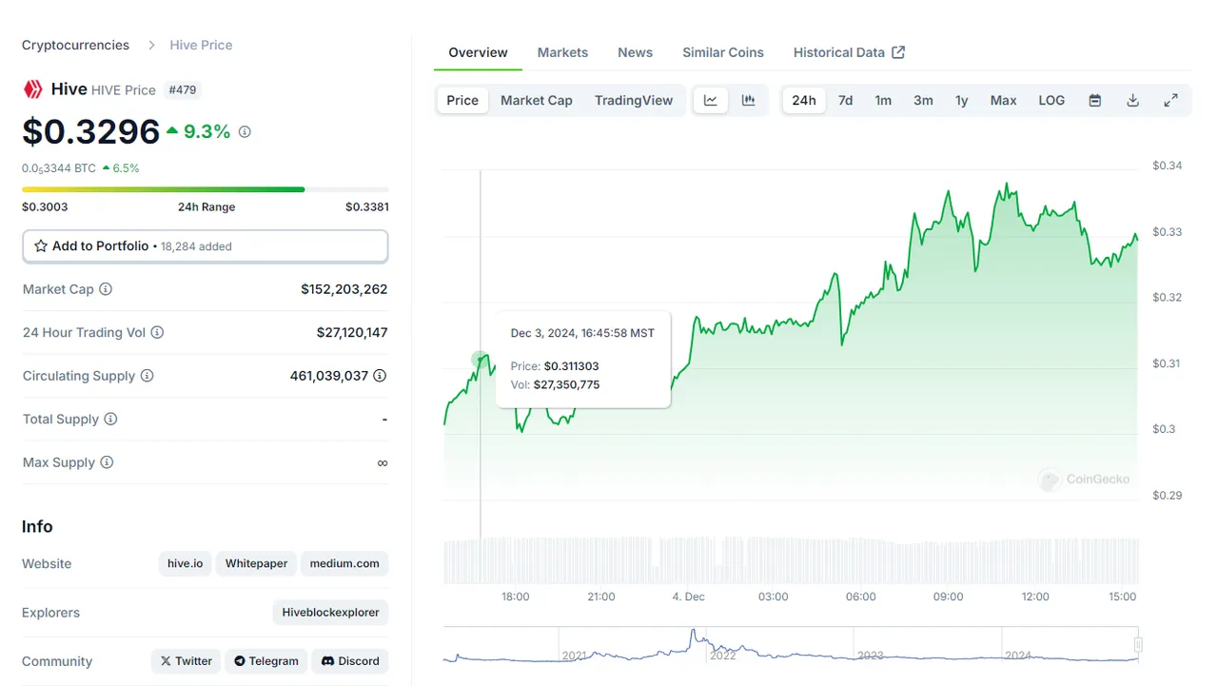
Task: Click the star icon in Add to Portfolio
Action: (41, 246)
